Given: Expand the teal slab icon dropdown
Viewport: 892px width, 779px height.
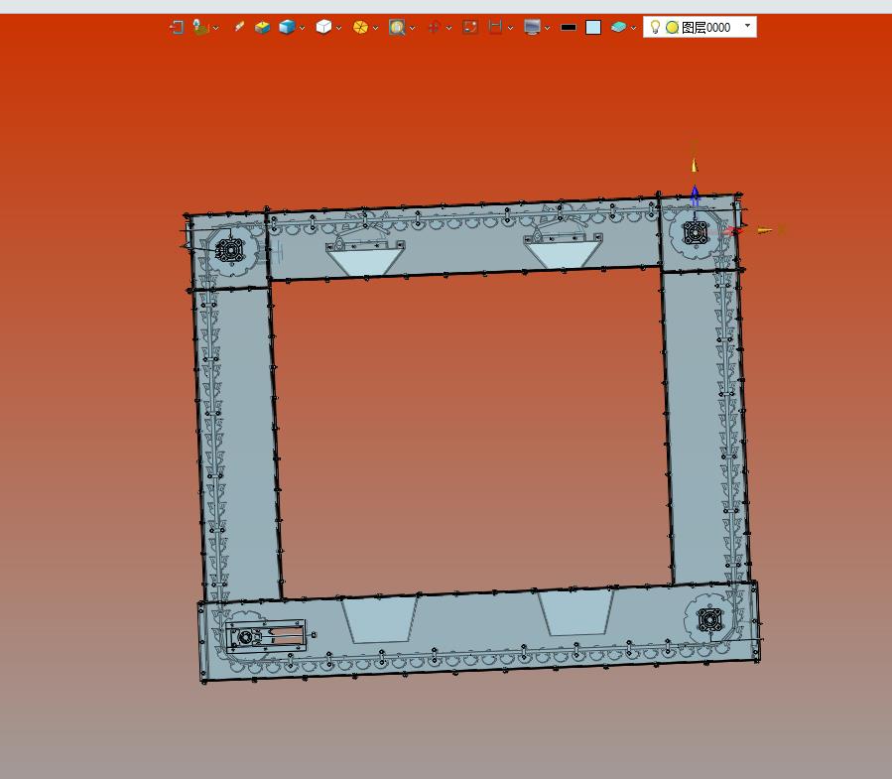Looking at the screenshot, I should tap(633, 28).
